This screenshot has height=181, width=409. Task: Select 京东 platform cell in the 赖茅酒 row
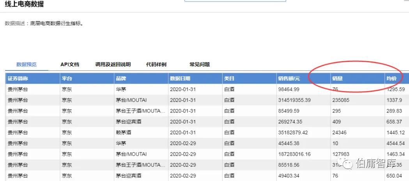click(x=67, y=133)
